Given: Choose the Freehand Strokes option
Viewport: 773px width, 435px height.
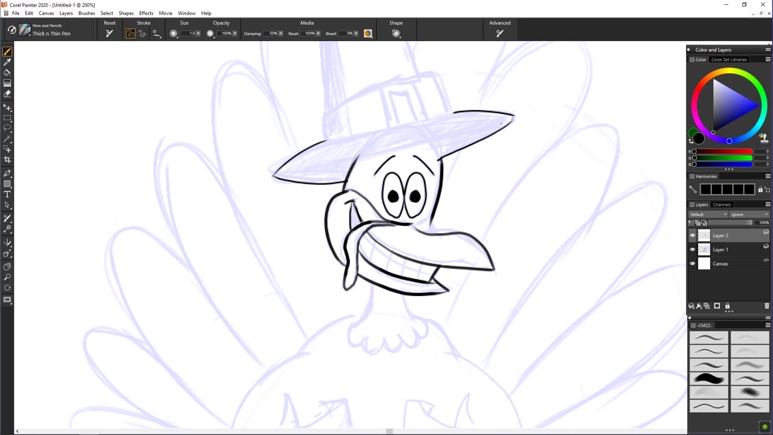Looking at the screenshot, I should pos(130,33).
